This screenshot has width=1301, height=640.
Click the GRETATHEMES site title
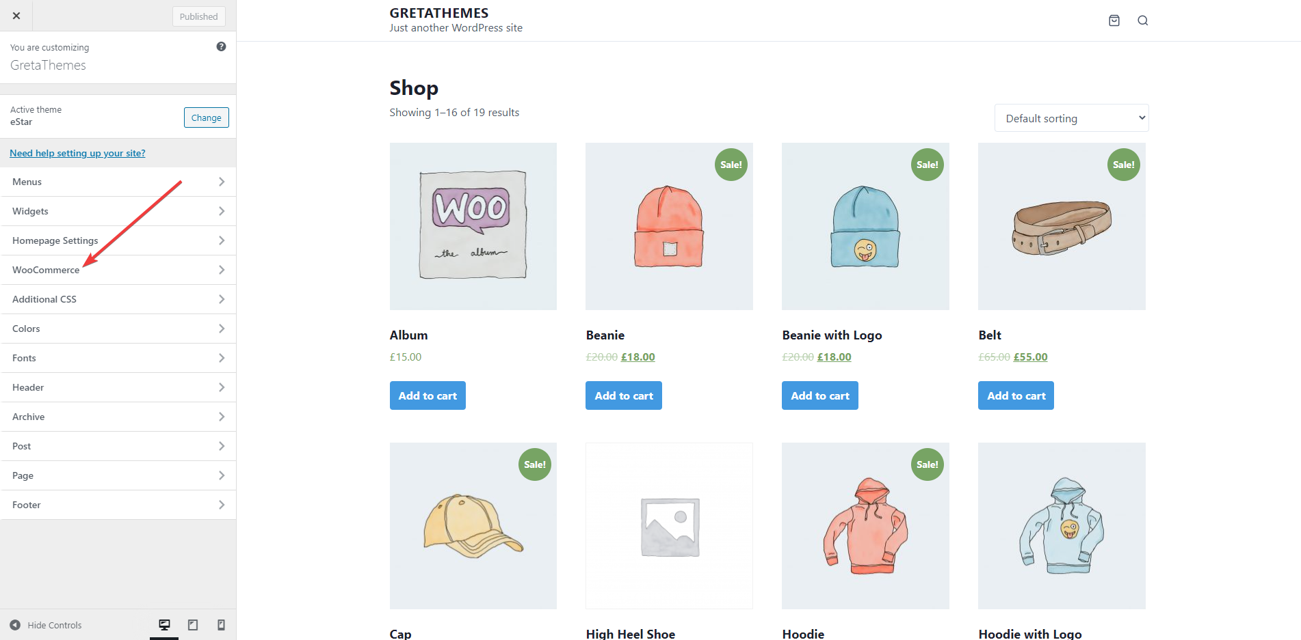[x=438, y=12]
